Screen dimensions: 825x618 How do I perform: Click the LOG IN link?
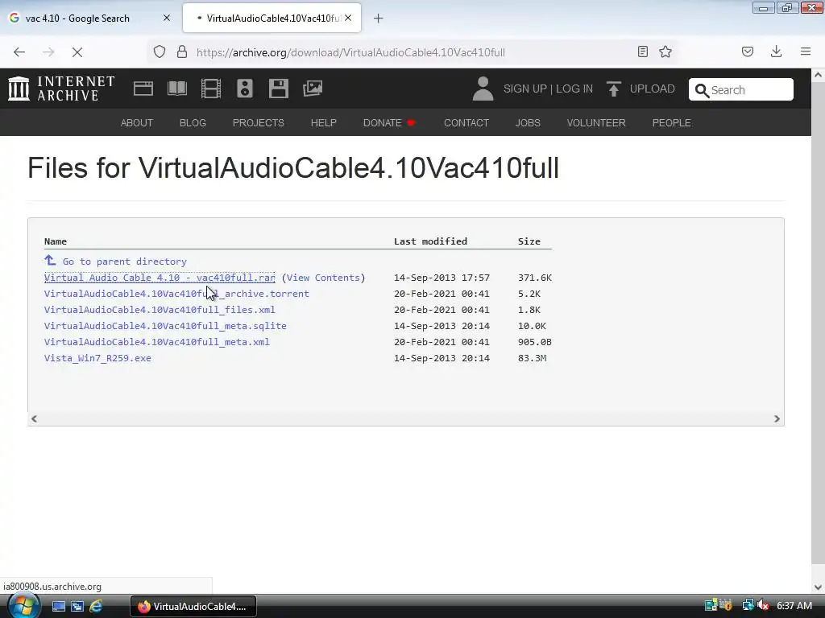(574, 89)
